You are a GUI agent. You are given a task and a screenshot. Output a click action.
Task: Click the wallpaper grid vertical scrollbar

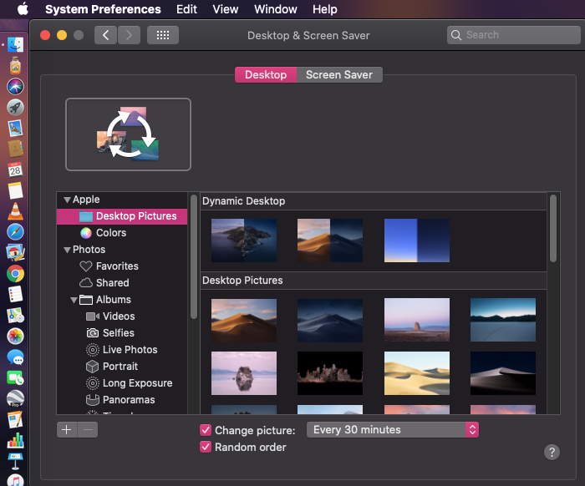[553, 228]
